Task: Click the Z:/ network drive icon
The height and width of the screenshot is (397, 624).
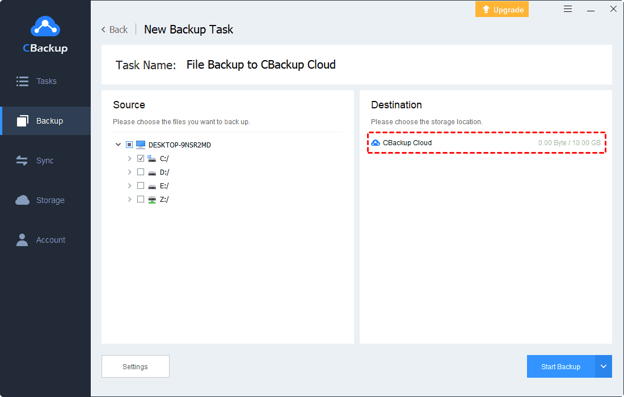Action: (x=151, y=200)
